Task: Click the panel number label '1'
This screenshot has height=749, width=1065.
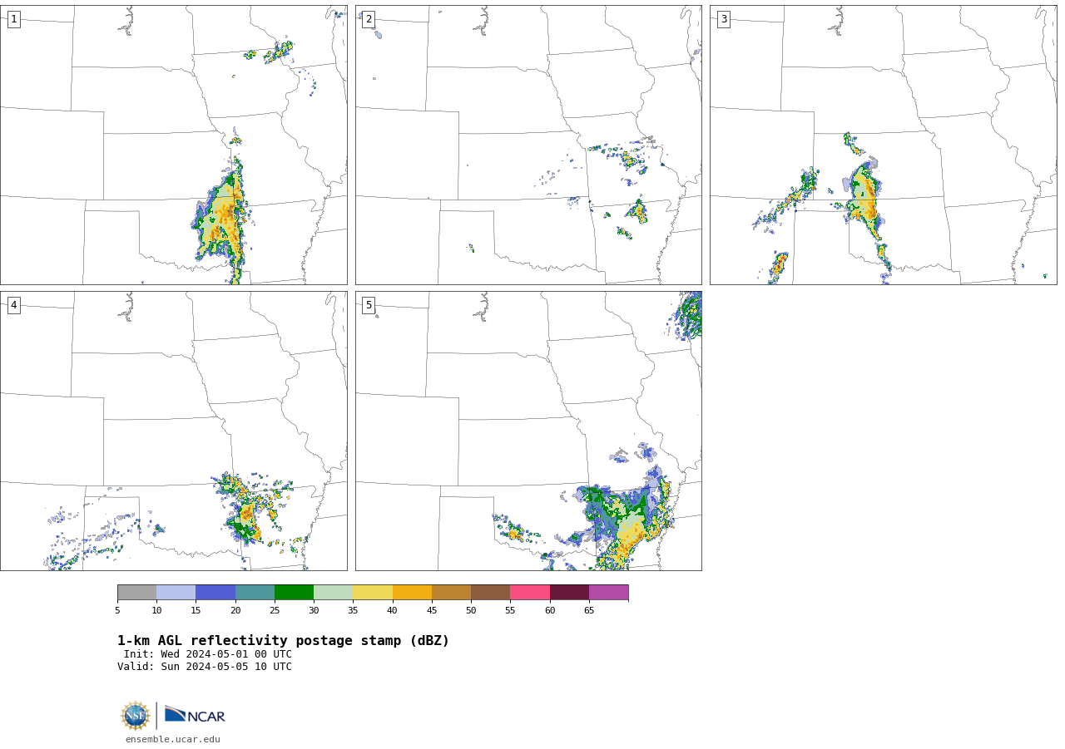Action: coord(13,19)
